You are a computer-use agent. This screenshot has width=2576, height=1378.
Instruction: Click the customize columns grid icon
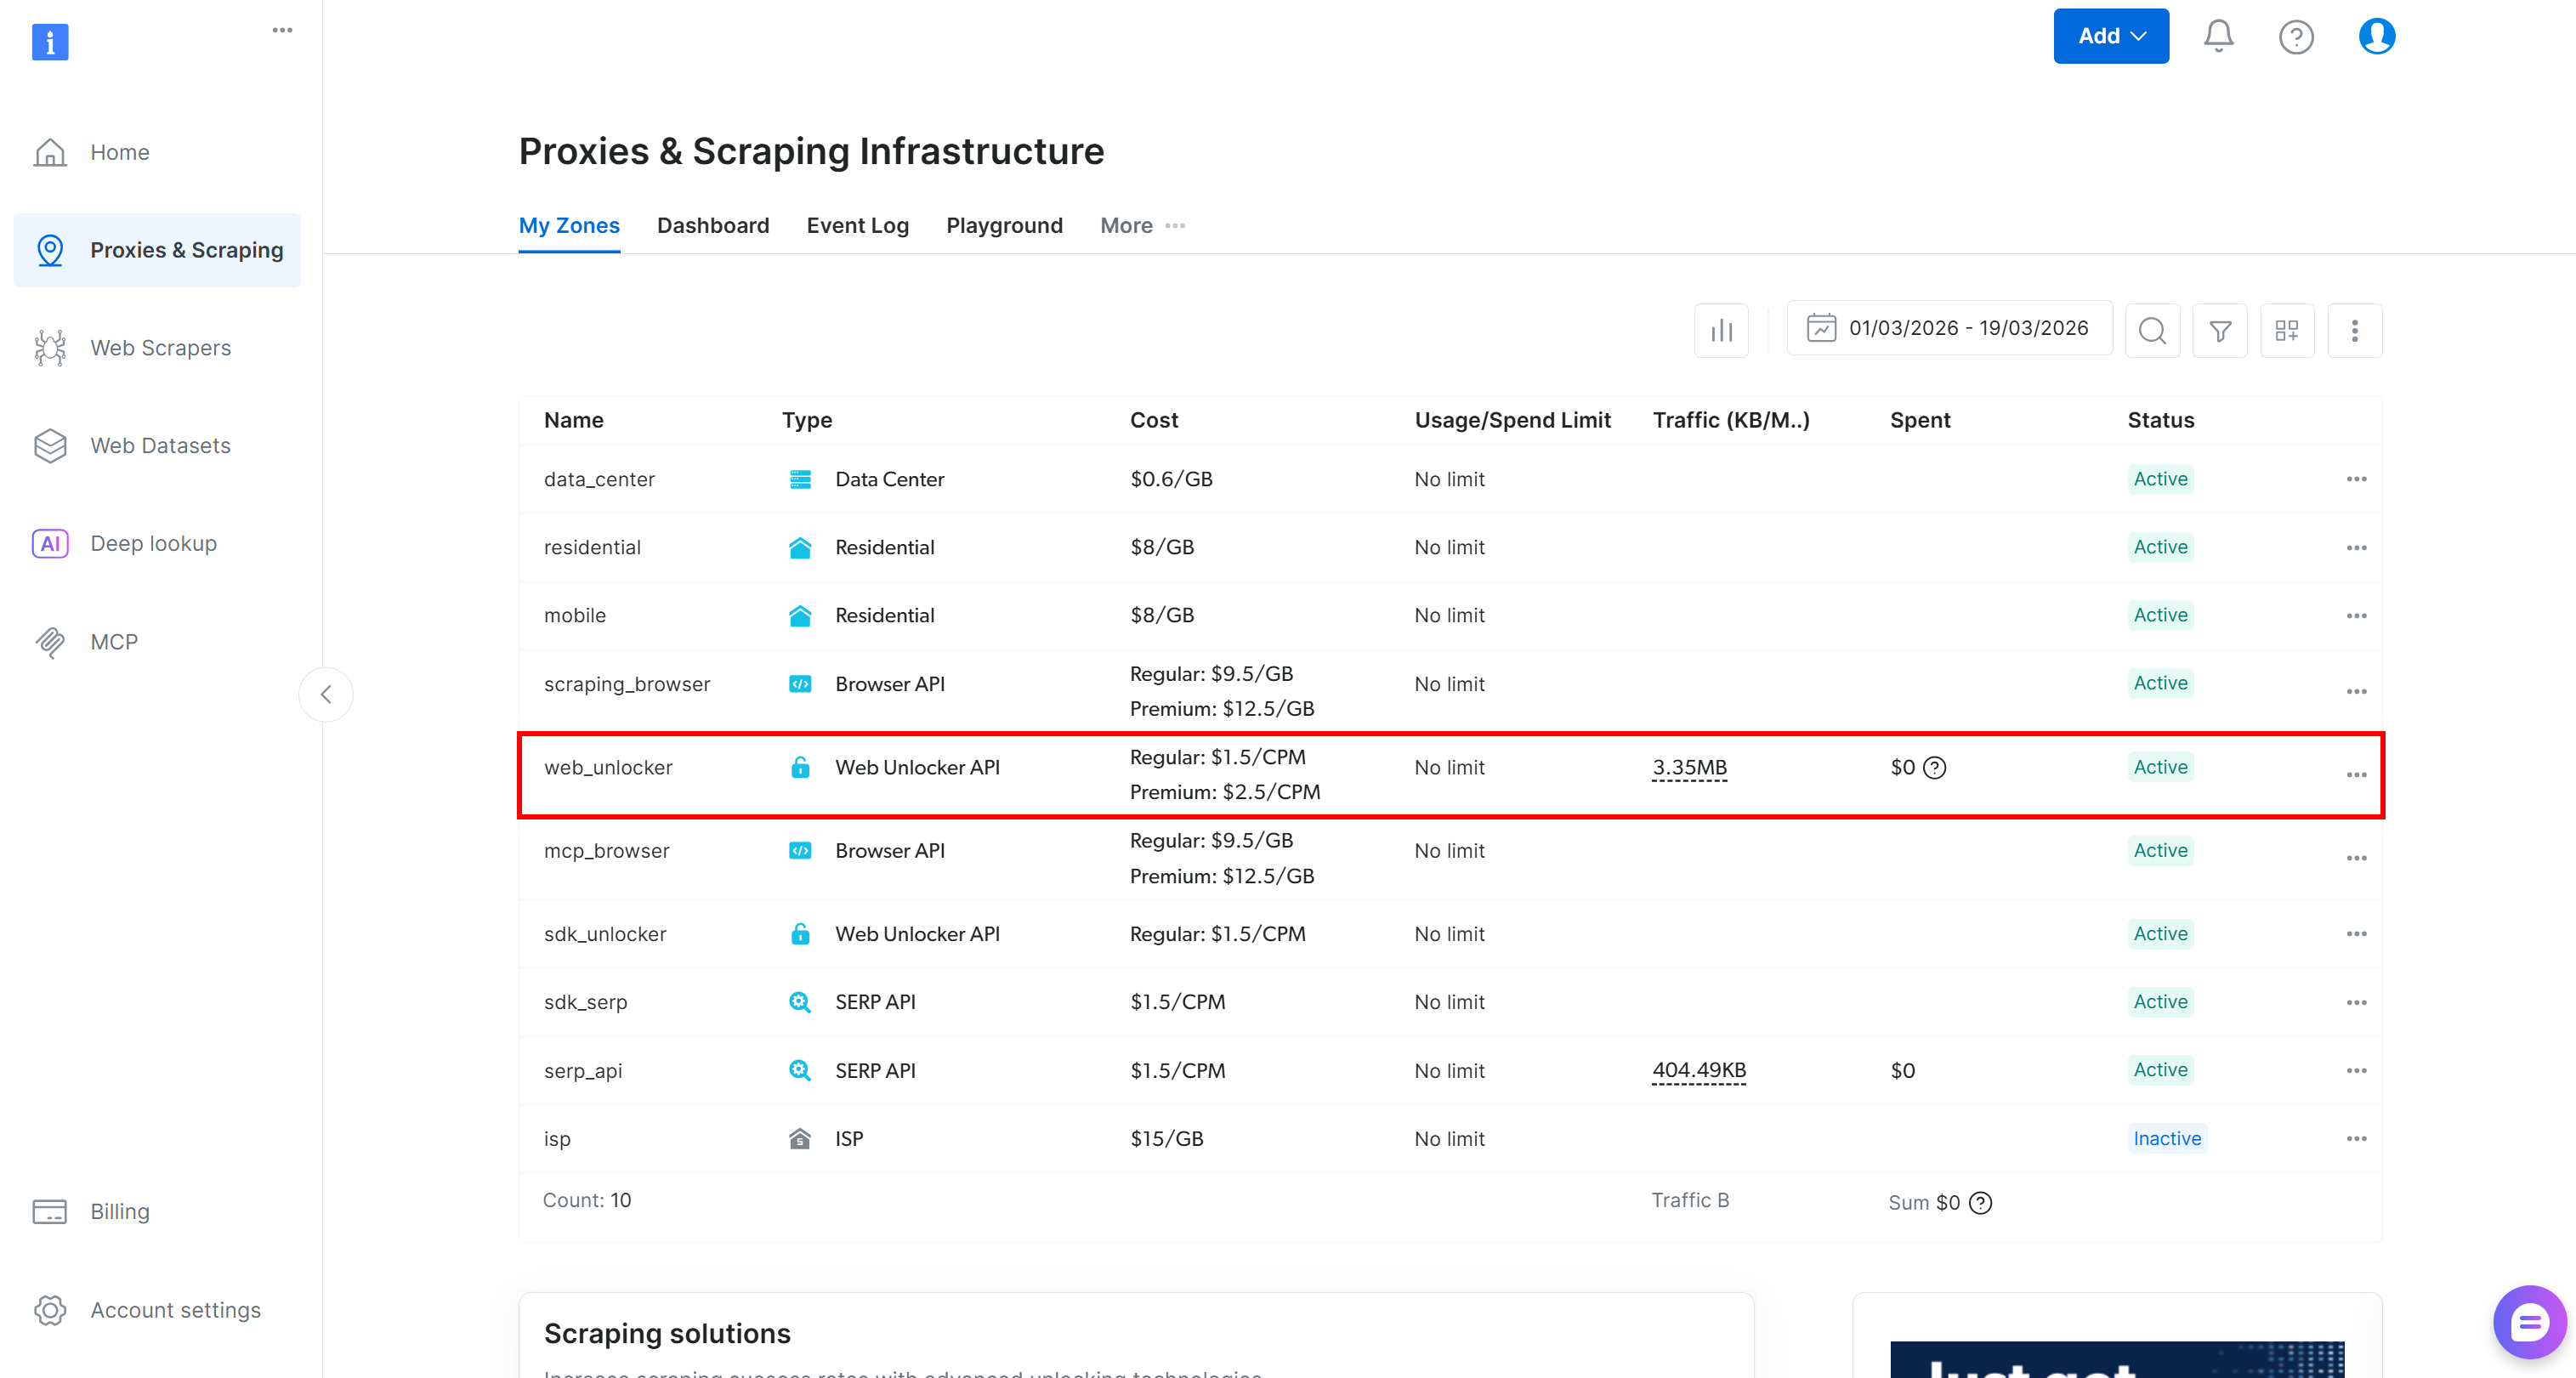coord(2287,330)
